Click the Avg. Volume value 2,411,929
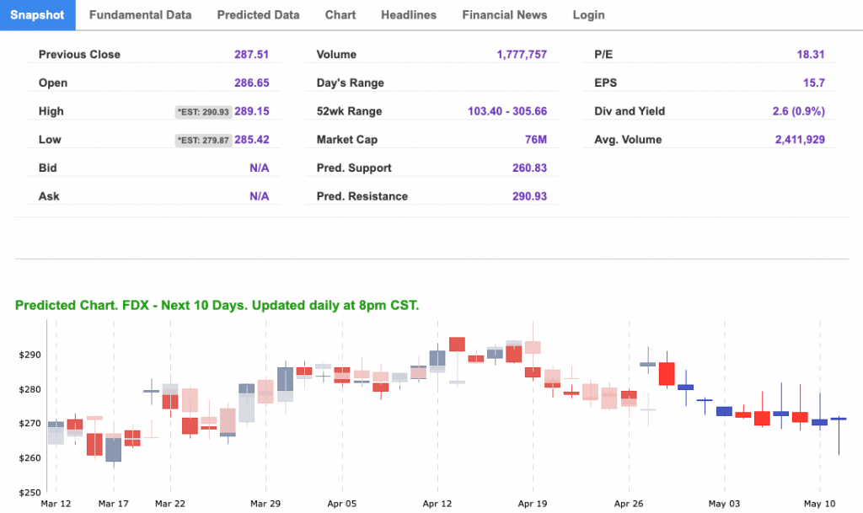 pos(799,140)
